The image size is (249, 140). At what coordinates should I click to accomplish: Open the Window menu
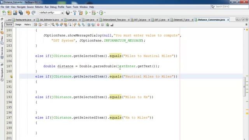tap(84, 7)
